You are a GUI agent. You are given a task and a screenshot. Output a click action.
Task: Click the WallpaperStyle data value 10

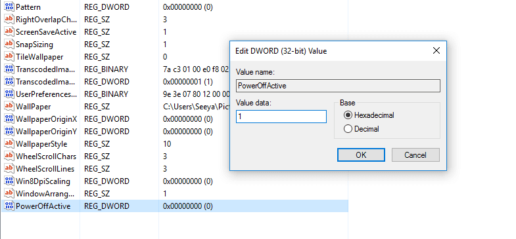pyautogui.click(x=167, y=144)
